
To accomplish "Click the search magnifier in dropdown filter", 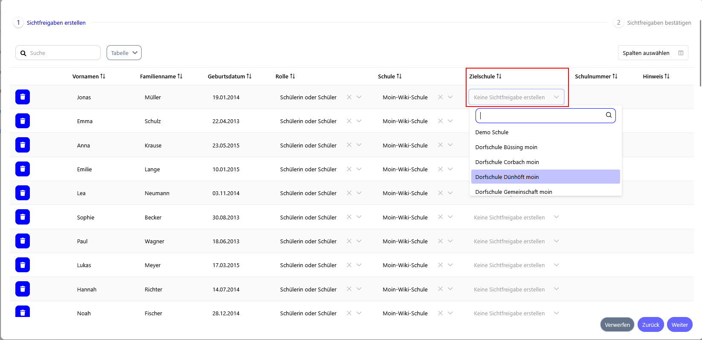I will pos(609,115).
